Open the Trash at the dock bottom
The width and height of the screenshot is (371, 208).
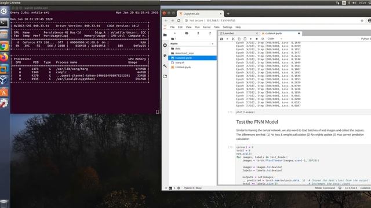pos(4,203)
